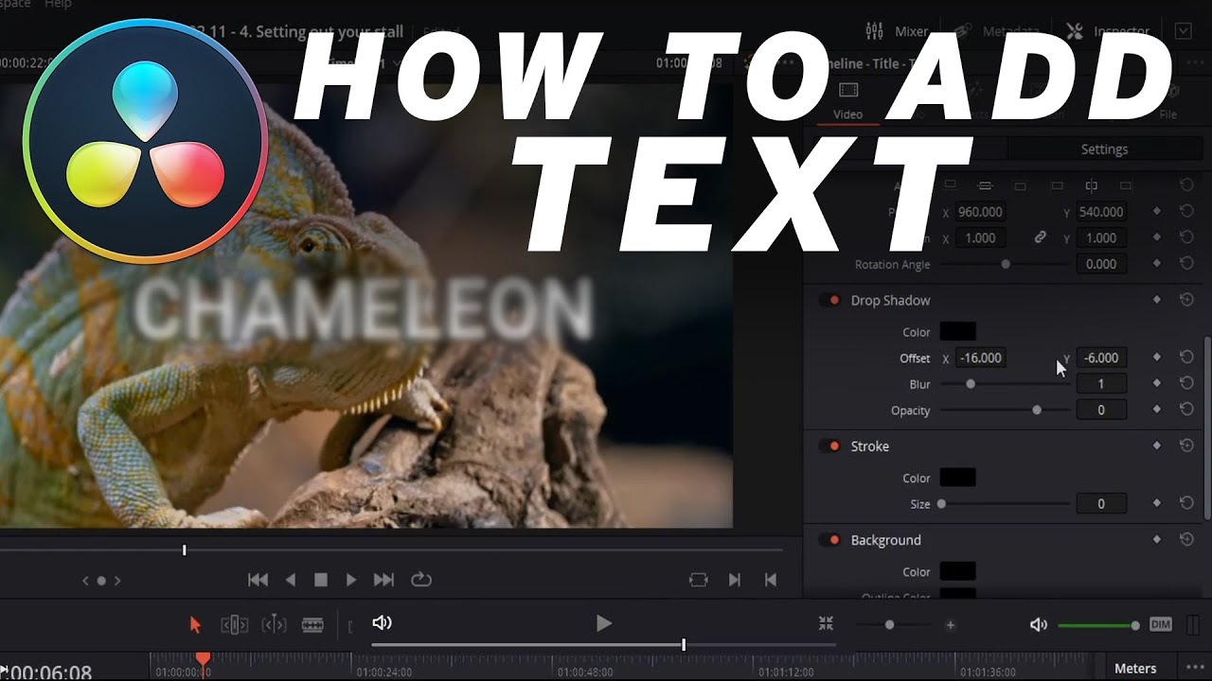1212x681 pixels.
Task: Open the three-dot options next to Meters
Action: 1194,668
